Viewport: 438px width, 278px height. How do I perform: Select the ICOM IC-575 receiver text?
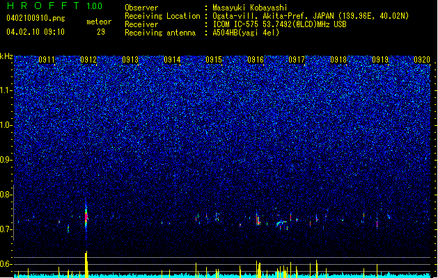[x=279, y=24]
